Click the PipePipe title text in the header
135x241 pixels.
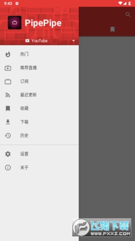point(43,23)
